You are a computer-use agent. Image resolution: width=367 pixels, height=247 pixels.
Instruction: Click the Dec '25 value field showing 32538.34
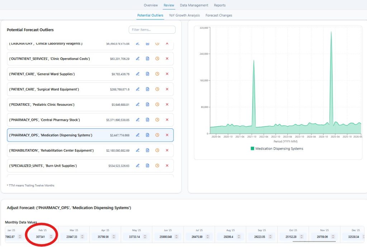tap(354, 237)
